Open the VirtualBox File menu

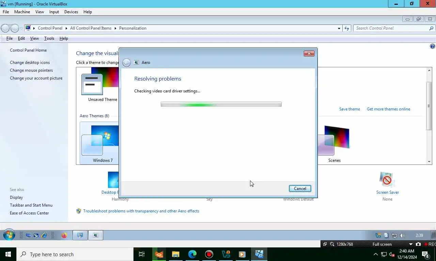click(6, 12)
